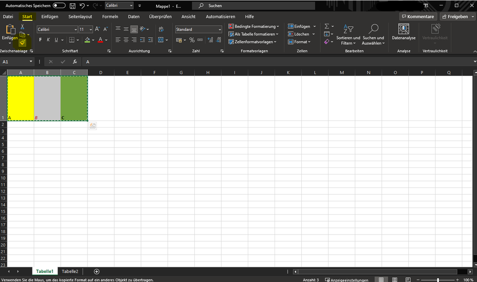The image size is (477, 282).
Task: Increase the font size
Action: click(x=97, y=29)
